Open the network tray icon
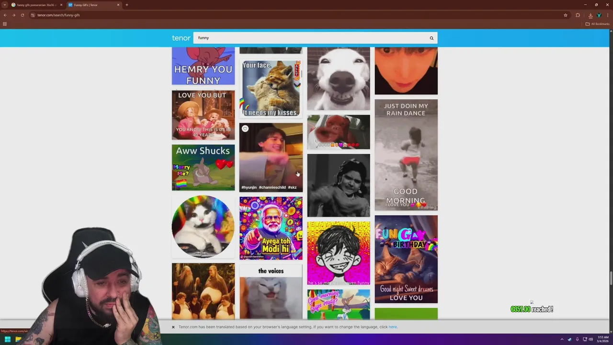Image resolution: width=613 pixels, height=345 pixels. coord(585,339)
